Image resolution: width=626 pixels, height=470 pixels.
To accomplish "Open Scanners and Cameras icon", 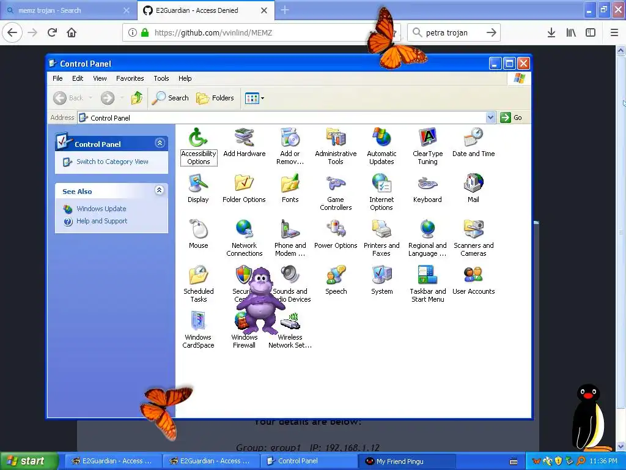I will (474, 238).
